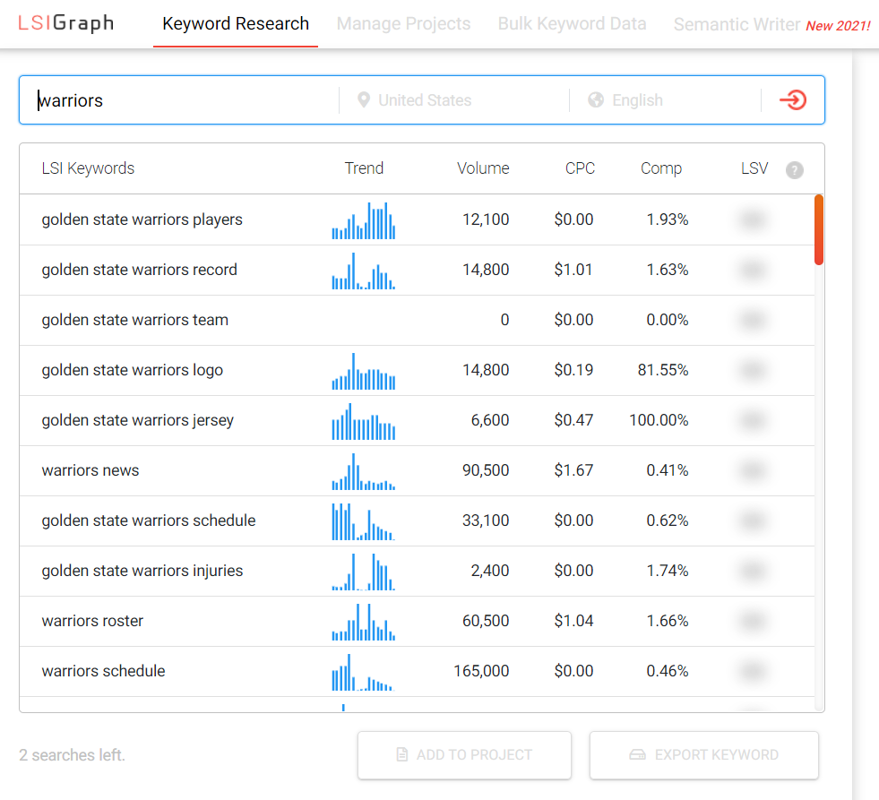The width and height of the screenshot is (879, 800).
Task: Select the warriors roster keyword
Action: point(92,621)
